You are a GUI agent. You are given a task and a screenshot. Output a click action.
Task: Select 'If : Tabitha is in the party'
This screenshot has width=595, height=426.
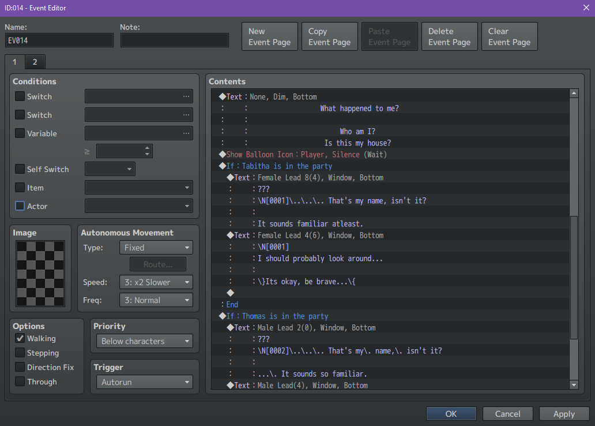[x=390, y=166]
